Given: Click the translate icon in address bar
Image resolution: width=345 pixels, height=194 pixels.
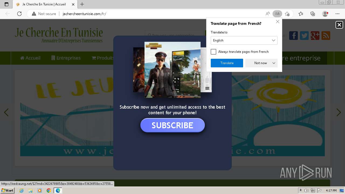Looking at the screenshot, I should click(277, 14).
